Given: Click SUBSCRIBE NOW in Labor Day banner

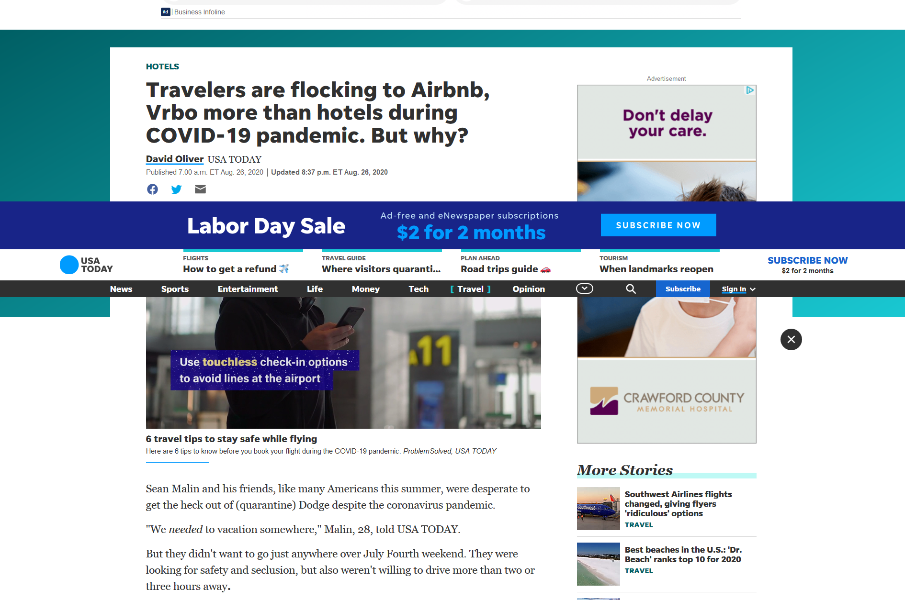Looking at the screenshot, I should point(658,225).
